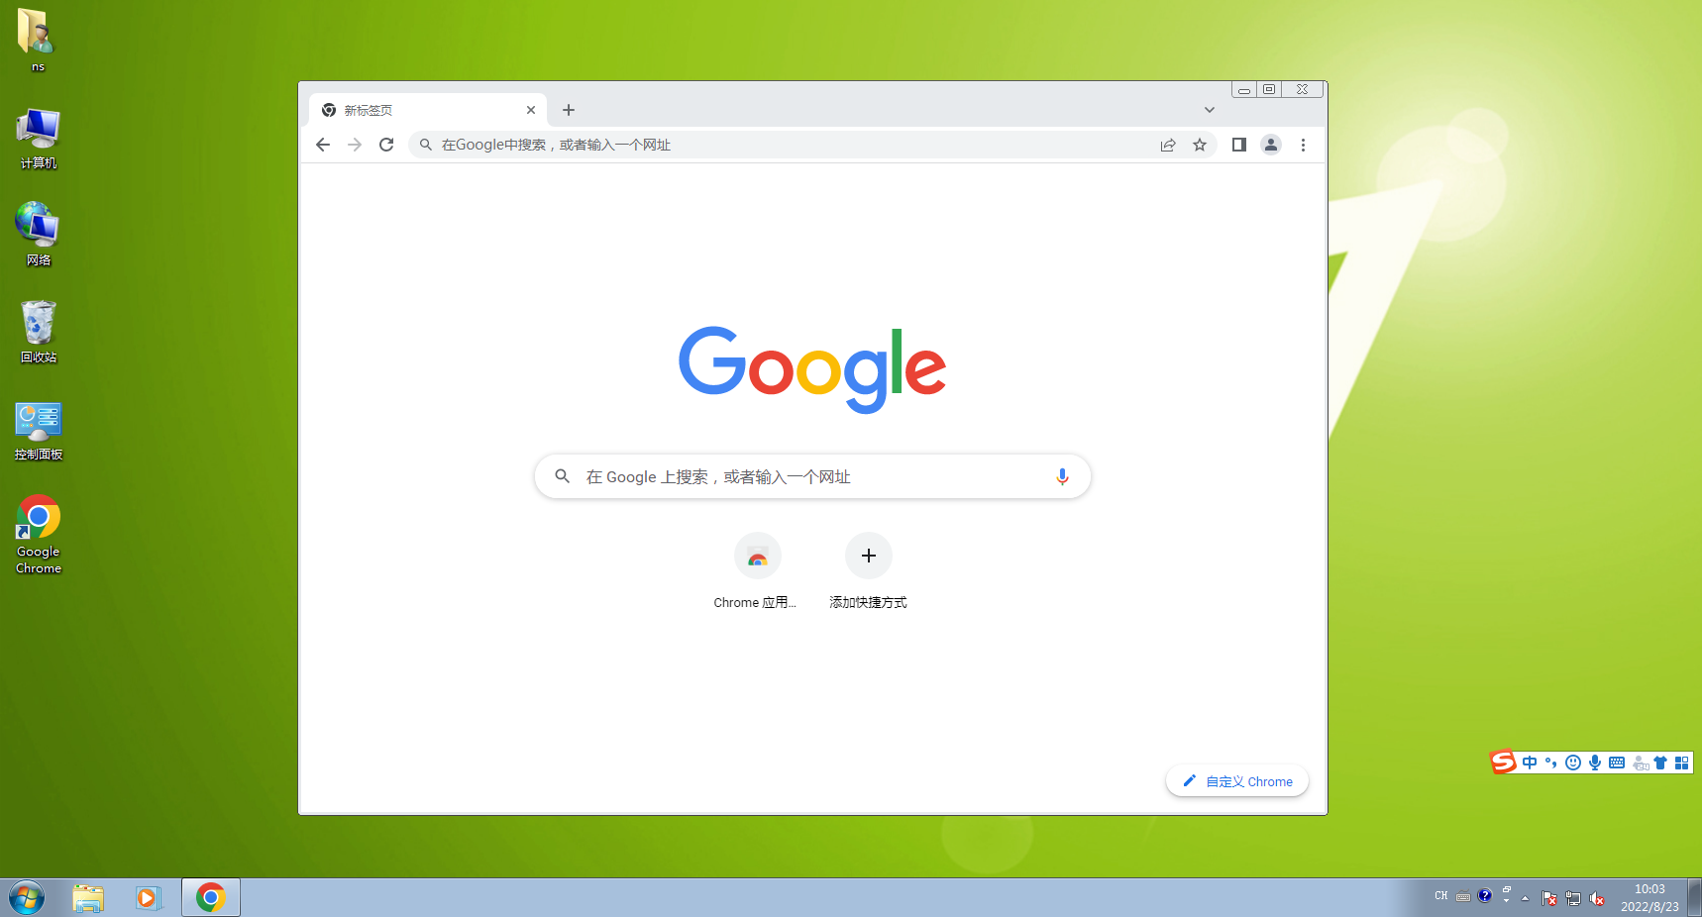1702x917 pixels.
Task: Open the Chrome tab list dropdown
Action: coord(1209,109)
